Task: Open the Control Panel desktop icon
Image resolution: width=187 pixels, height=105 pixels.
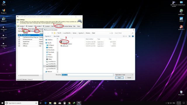Action: click(x=181, y=3)
